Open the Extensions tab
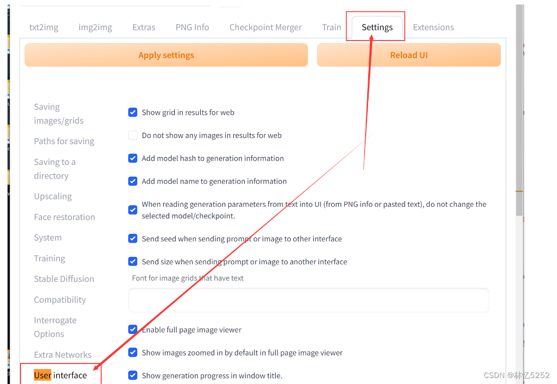This screenshot has height=384, width=557. pyautogui.click(x=433, y=28)
